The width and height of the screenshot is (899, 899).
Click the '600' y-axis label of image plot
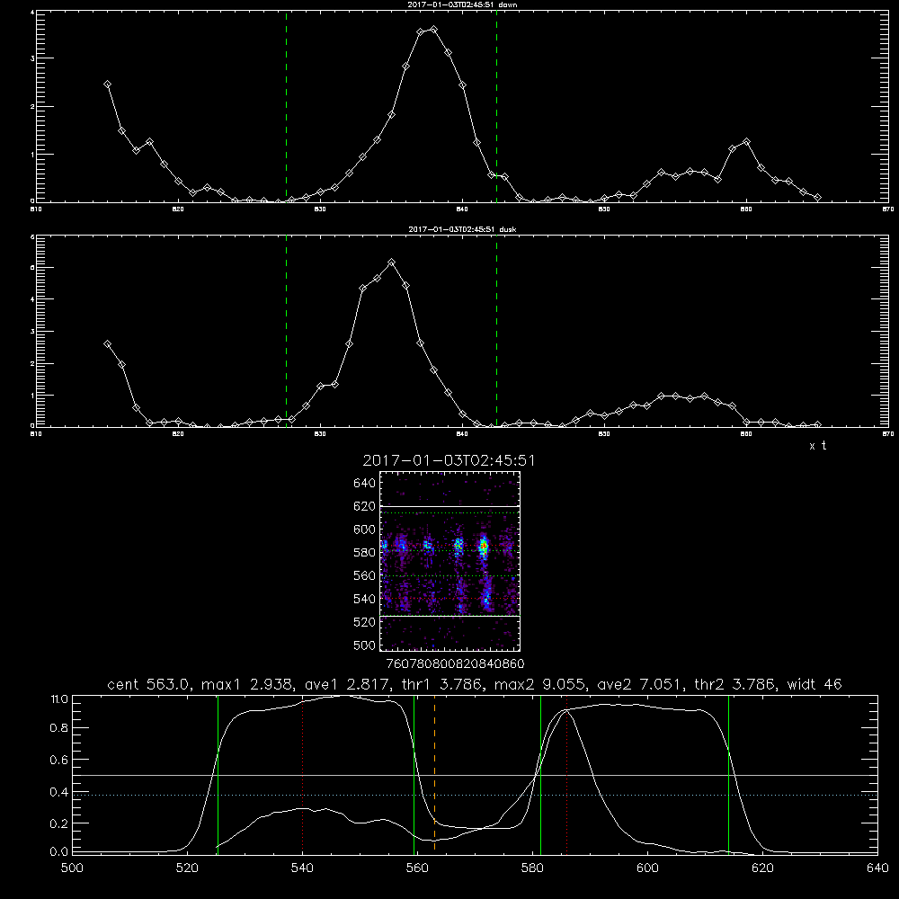pyautogui.click(x=365, y=530)
